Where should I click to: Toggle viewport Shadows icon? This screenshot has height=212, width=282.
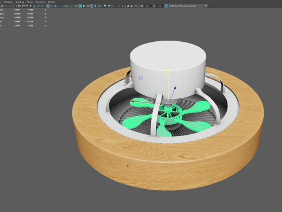click(99, 6)
